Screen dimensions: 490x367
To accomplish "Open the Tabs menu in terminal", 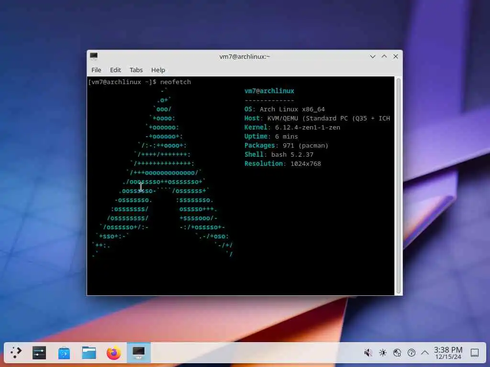I will pos(136,70).
